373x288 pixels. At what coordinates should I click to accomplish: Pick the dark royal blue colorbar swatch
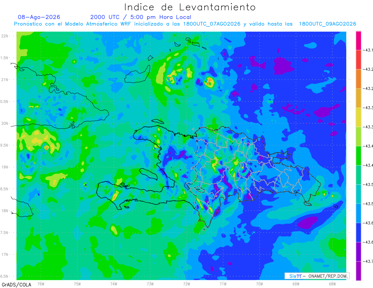coord(358,232)
